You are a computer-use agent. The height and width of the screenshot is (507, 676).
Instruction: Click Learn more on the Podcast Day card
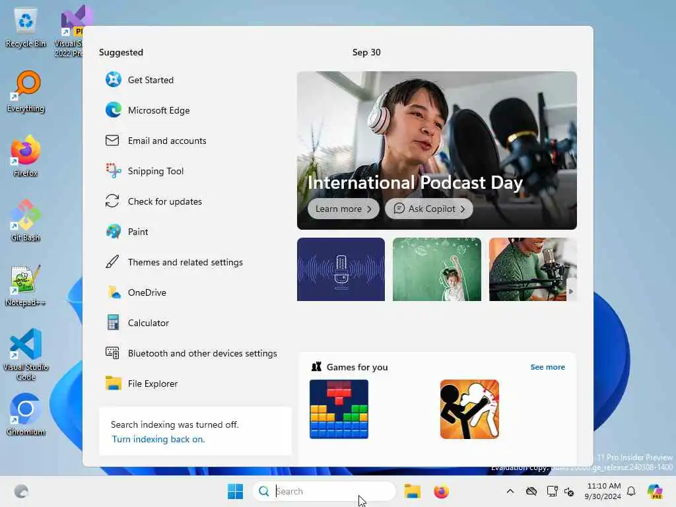[343, 209]
